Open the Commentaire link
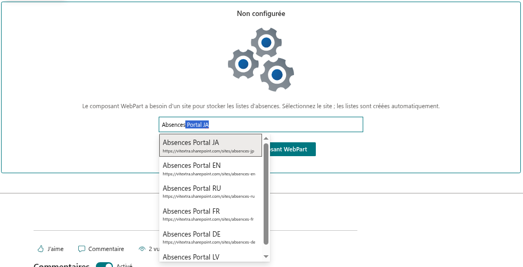The image size is (523, 267). [x=101, y=249]
